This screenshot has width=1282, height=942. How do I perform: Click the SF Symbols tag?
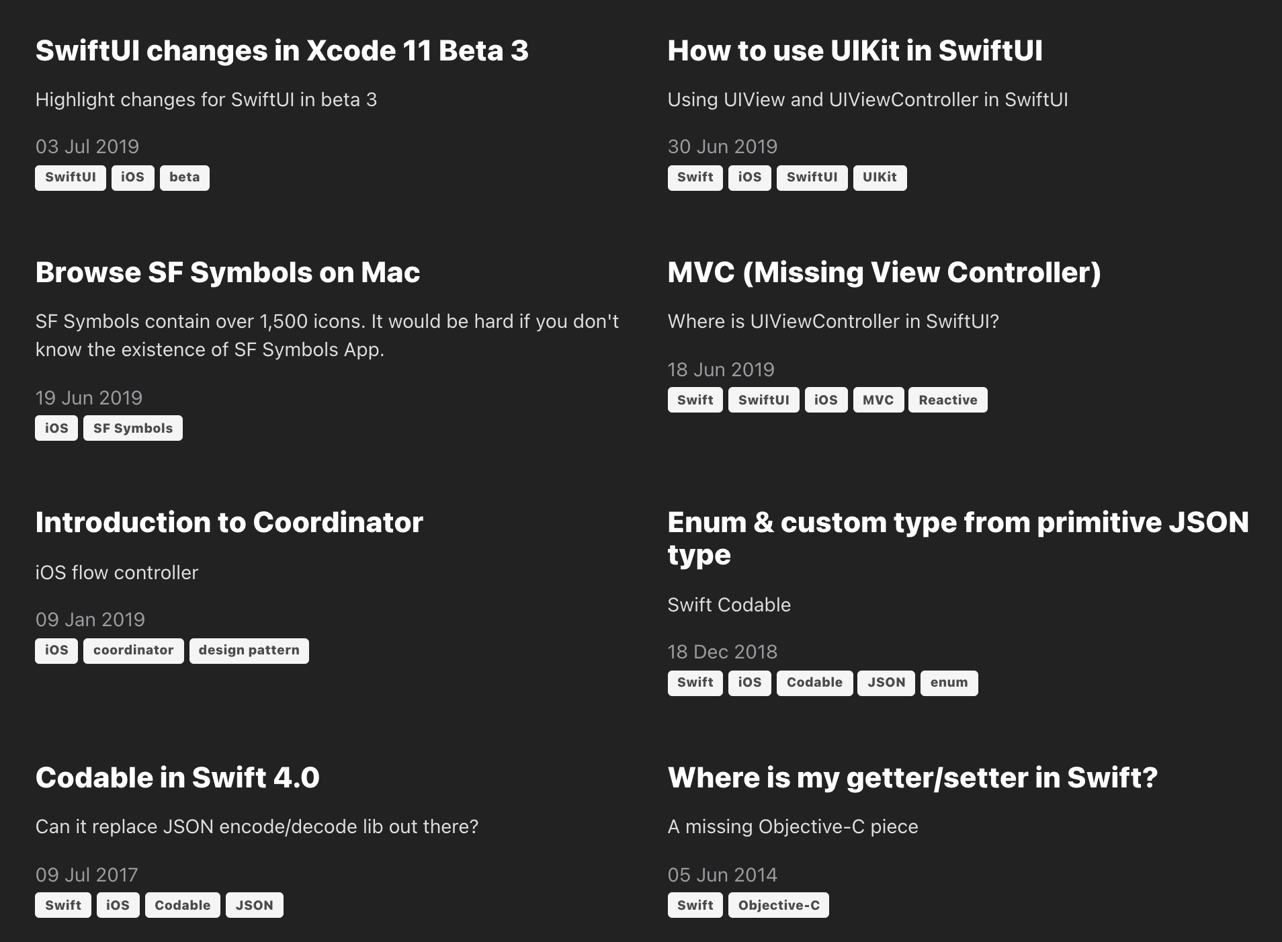pos(132,428)
